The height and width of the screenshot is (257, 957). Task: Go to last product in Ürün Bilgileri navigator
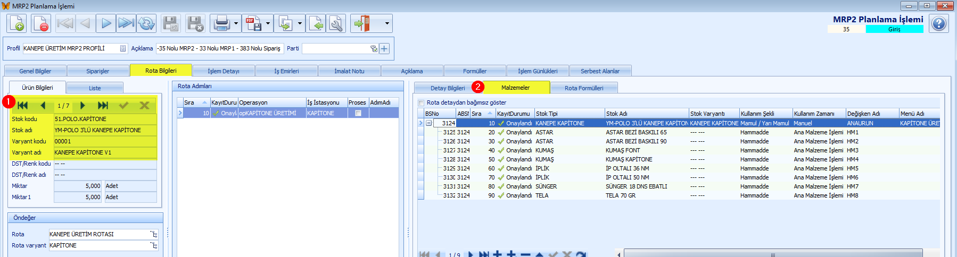point(103,105)
